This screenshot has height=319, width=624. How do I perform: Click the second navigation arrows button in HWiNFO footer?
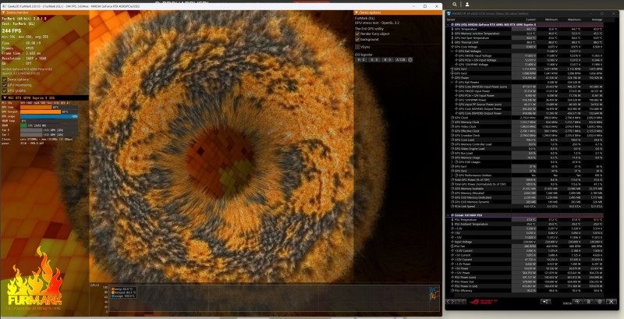click(461, 302)
